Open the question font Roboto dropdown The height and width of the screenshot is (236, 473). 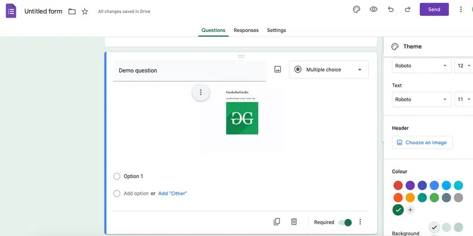click(x=422, y=65)
